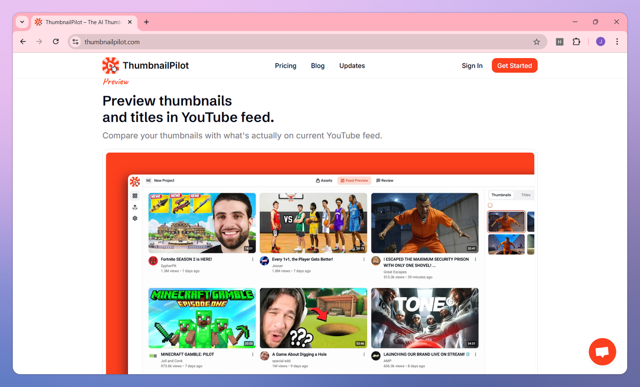This screenshot has height=387, width=640.
Task: Switch to the Titles tab
Action: [525, 195]
